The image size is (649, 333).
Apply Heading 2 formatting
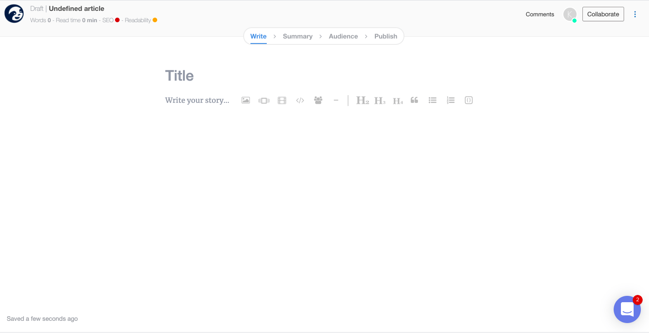click(362, 101)
